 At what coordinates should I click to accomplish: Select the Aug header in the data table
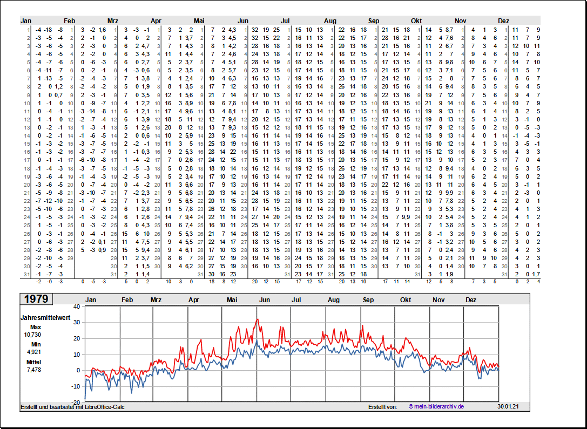tap(330, 21)
